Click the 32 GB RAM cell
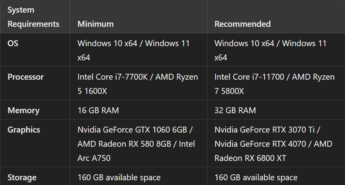Image resolution: width=345 pixels, height=185 pixels. click(235, 110)
